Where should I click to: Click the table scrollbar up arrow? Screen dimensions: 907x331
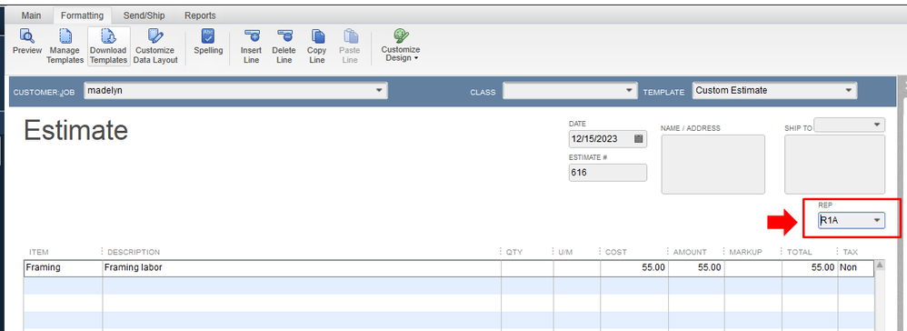point(880,265)
